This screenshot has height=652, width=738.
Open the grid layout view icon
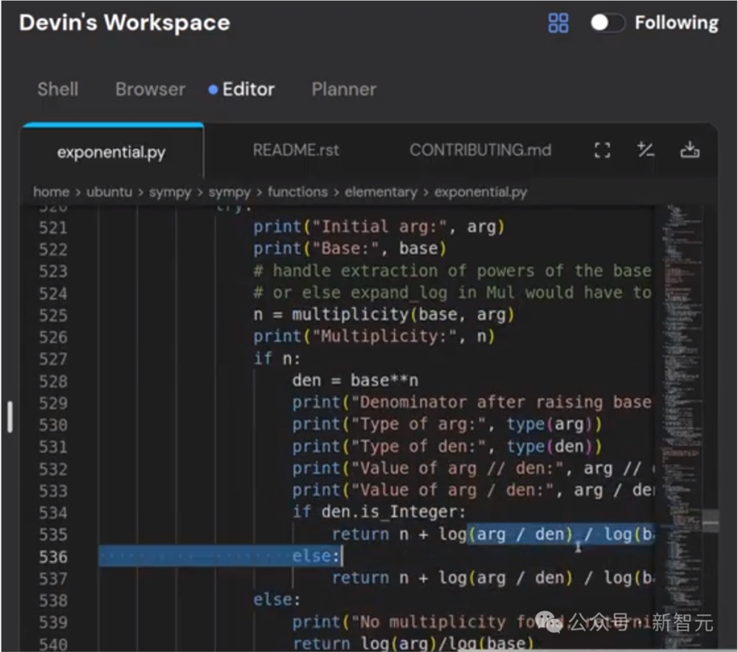click(x=558, y=23)
